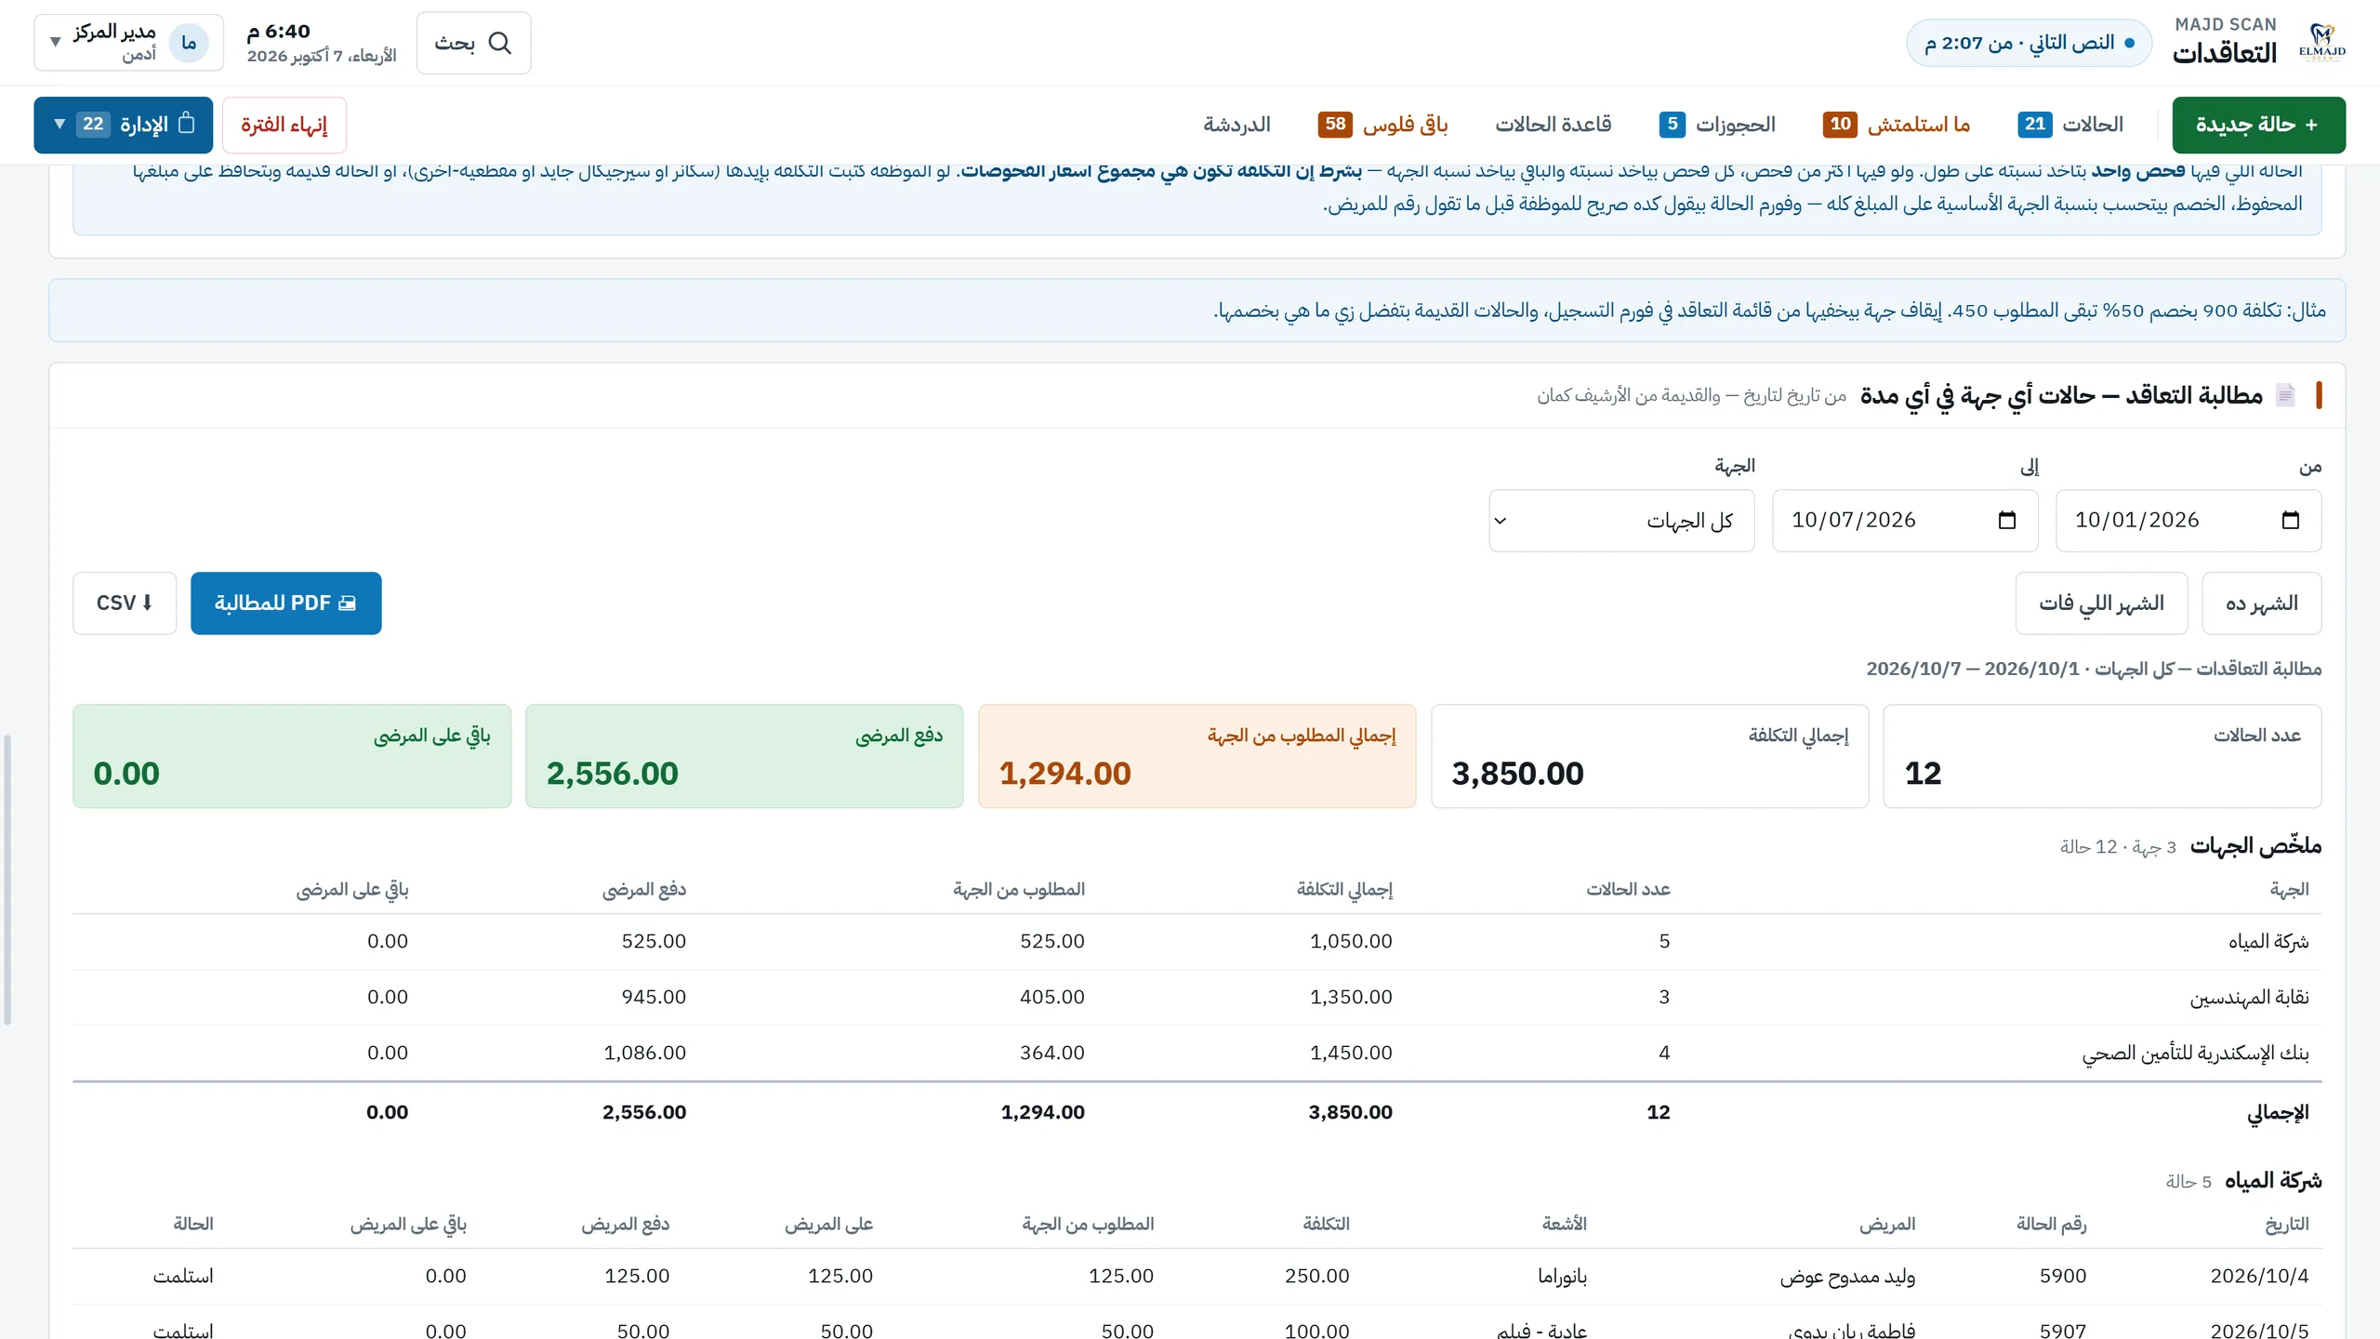Select the شركة المياه summary row

pos(1197,942)
